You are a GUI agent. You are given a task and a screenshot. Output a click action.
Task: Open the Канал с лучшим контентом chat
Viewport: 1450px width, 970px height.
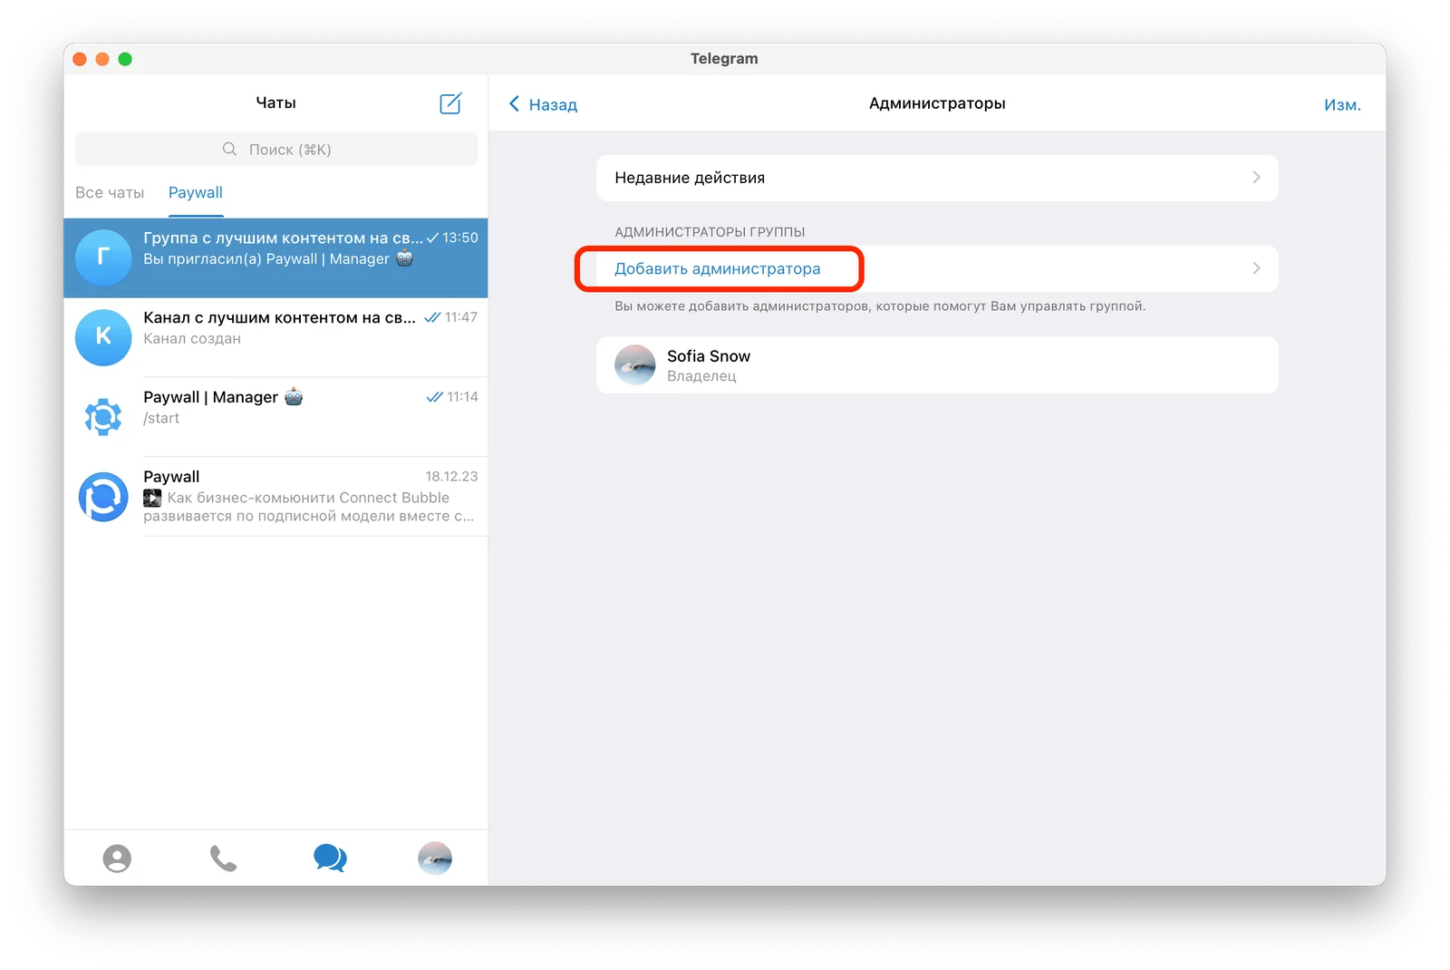point(275,337)
